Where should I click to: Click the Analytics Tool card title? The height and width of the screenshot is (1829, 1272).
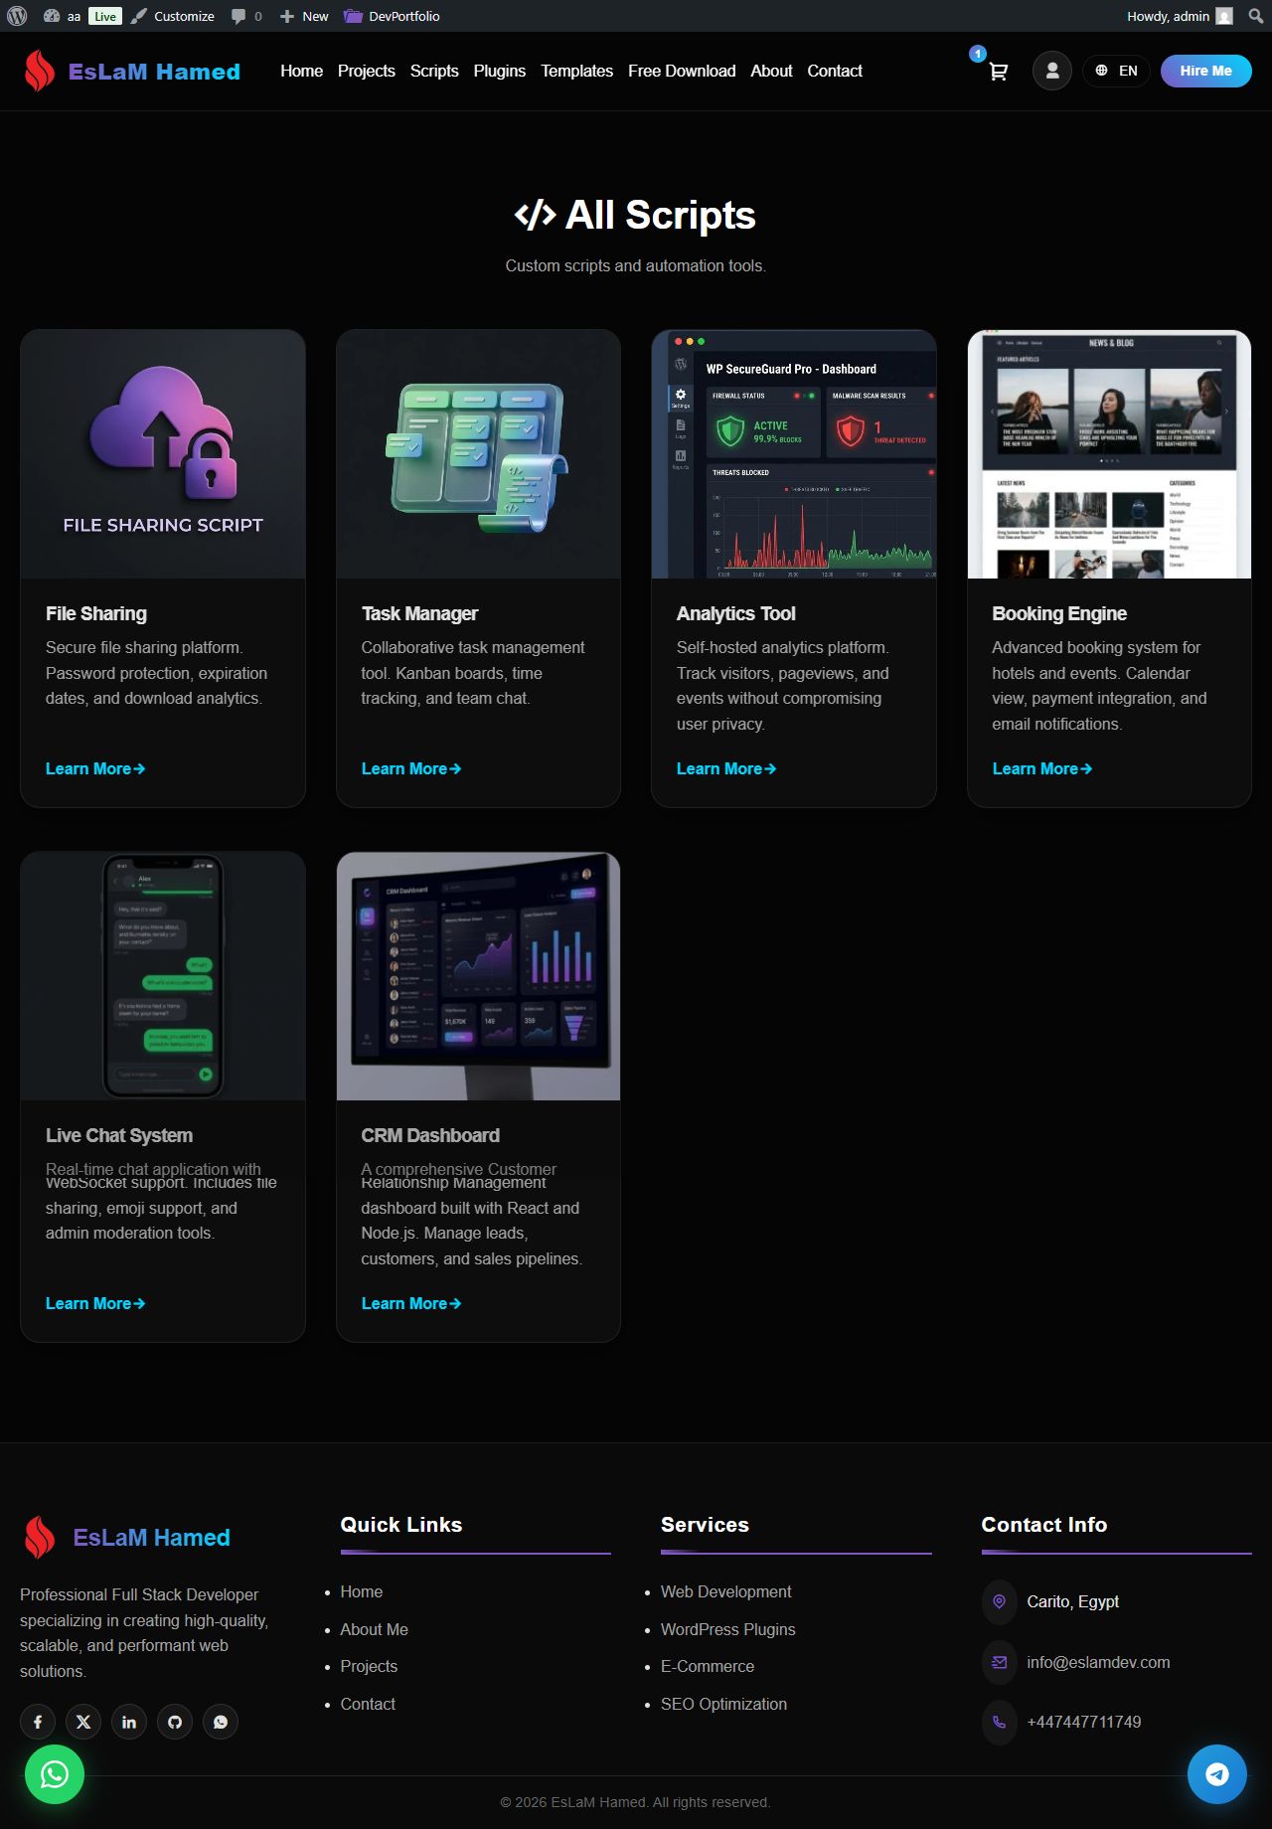tap(736, 613)
